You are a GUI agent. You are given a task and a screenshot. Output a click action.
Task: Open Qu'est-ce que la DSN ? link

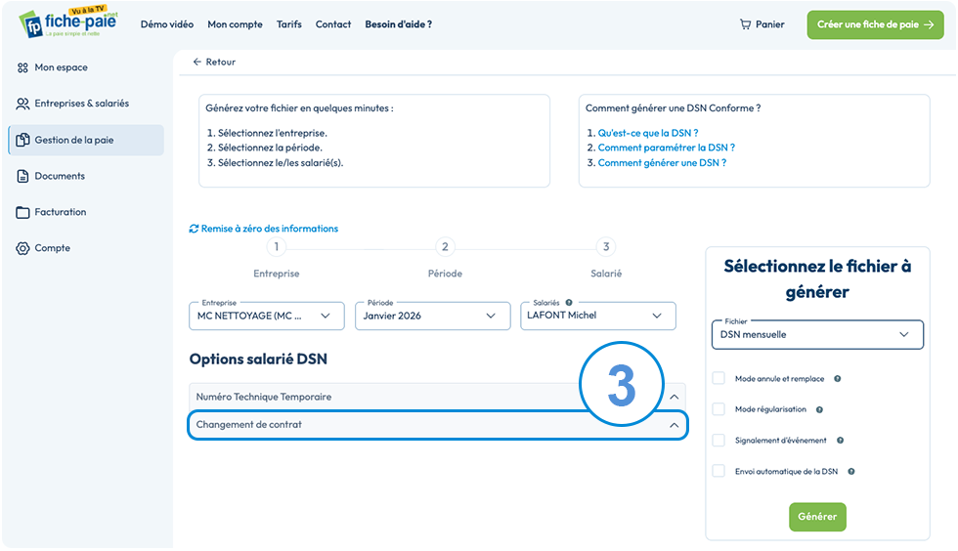pyautogui.click(x=648, y=133)
